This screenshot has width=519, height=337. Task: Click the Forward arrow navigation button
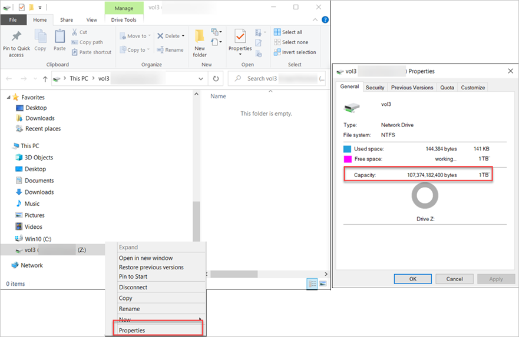[x=24, y=79]
